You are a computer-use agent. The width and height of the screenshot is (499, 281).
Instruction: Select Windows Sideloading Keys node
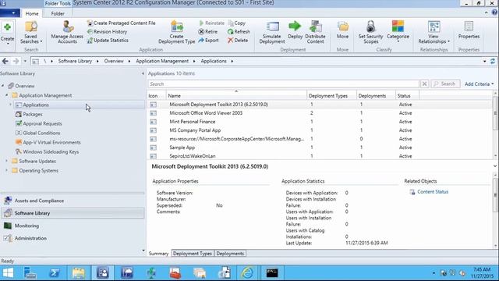(x=51, y=151)
